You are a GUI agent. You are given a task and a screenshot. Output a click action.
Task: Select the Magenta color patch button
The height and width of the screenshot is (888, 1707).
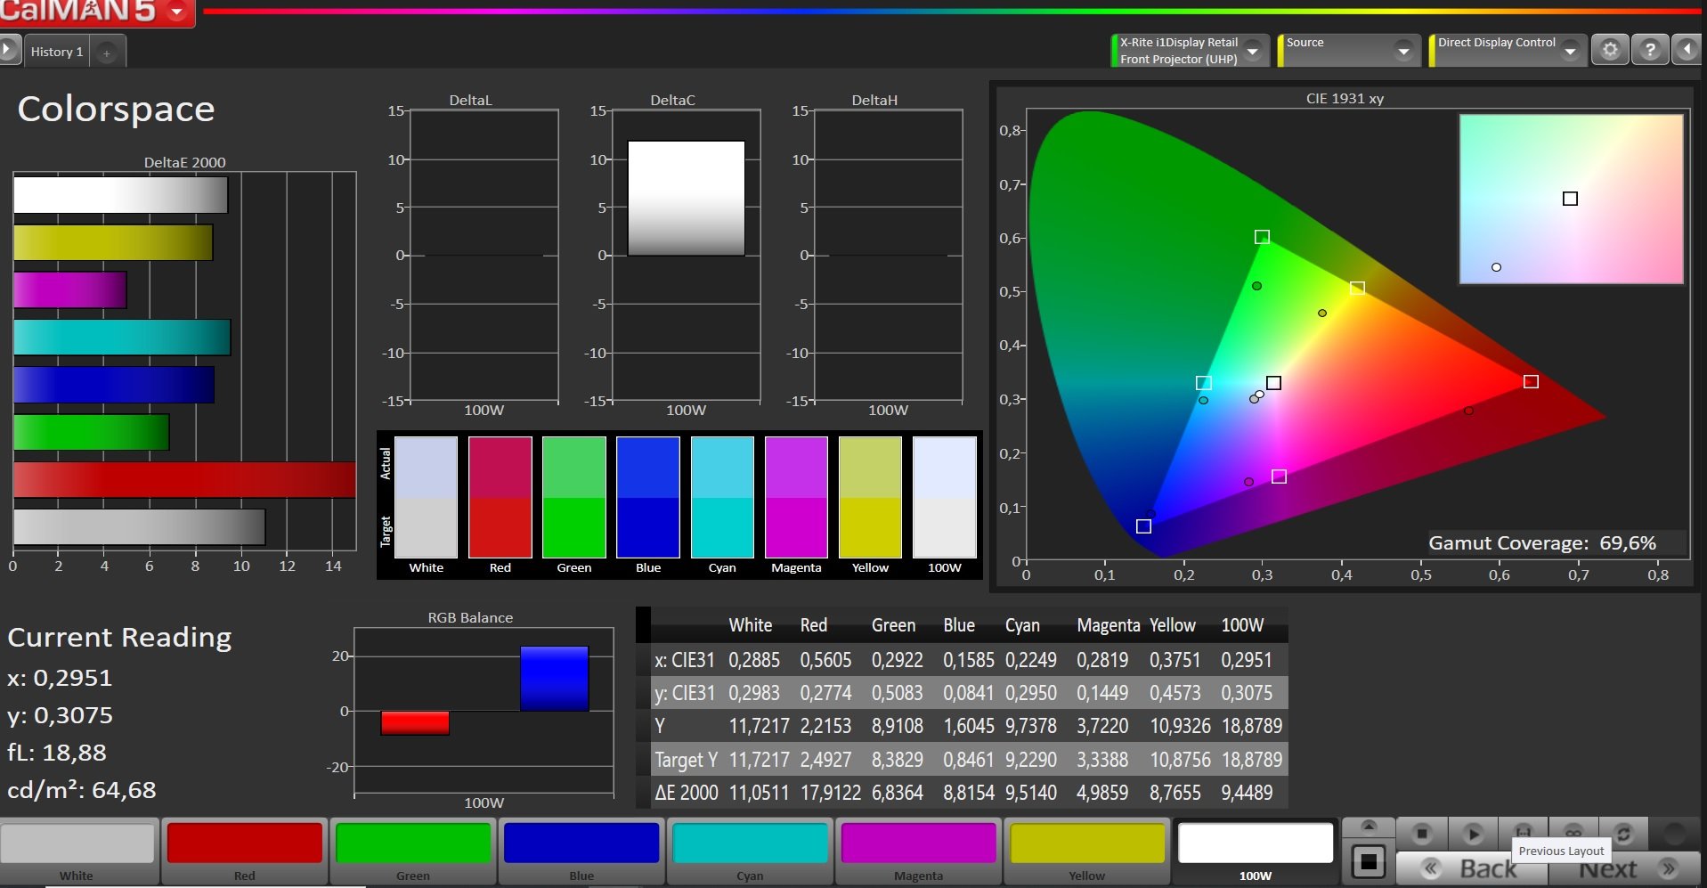click(918, 852)
